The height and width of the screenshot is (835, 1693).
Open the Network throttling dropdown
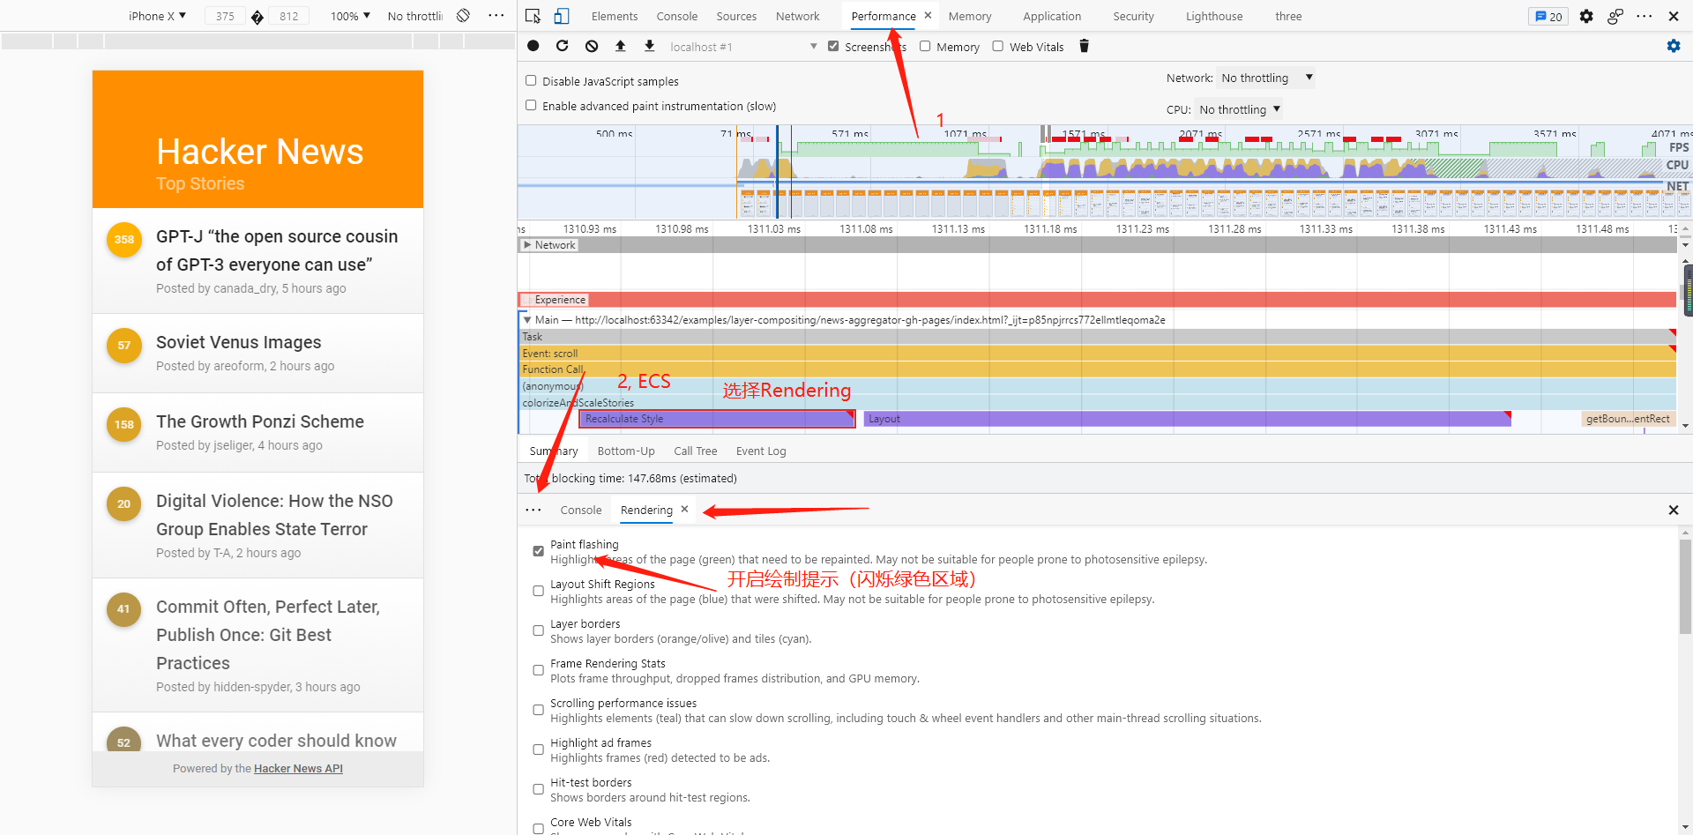(1266, 78)
